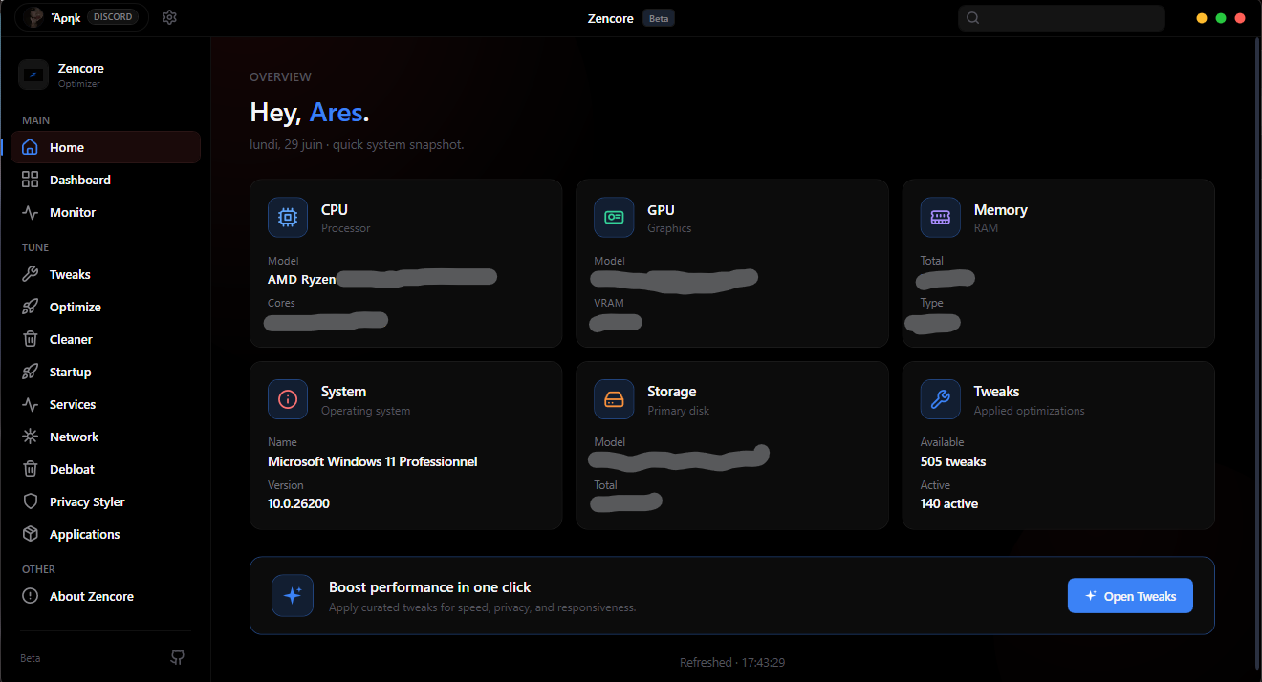Click the Beta badge next to Zencore title
This screenshot has width=1262, height=682.
[x=659, y=18]
